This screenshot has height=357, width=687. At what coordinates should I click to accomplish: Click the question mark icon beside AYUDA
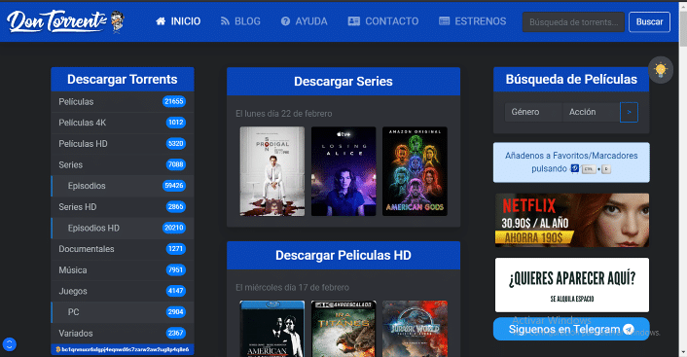(285, 21)
